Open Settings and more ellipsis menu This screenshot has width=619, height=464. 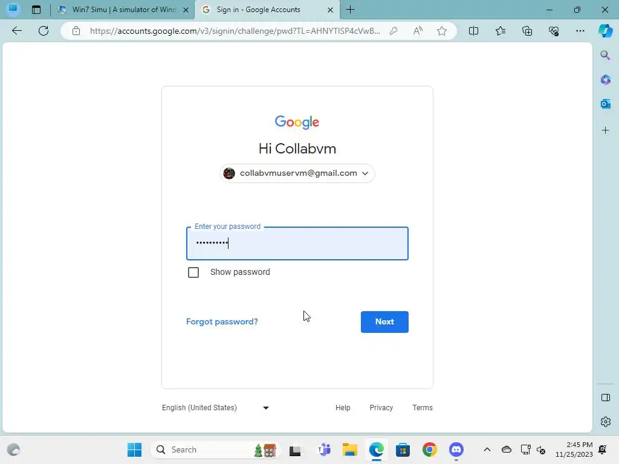click(580, 31)
